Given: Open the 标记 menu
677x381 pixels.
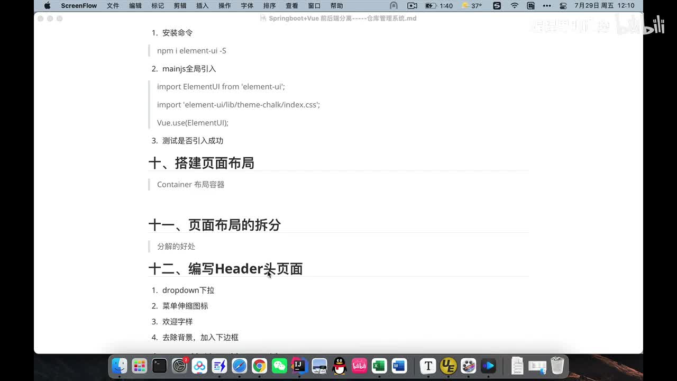Looking at the screenshot, I should (158, 6).
